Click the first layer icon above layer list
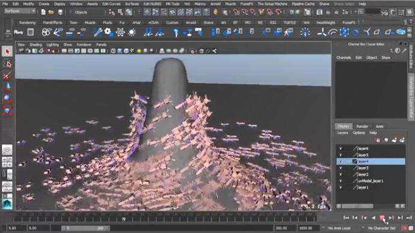This screenshot has height=233, width=415. pyautogui.click(x=378, y=140)
